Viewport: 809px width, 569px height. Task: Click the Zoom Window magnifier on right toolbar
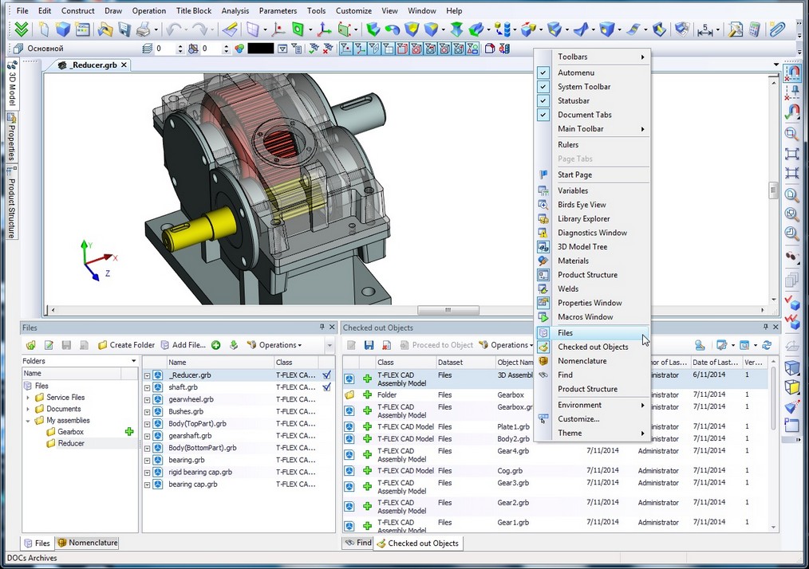pyautogui.click(x=791, y=134)
